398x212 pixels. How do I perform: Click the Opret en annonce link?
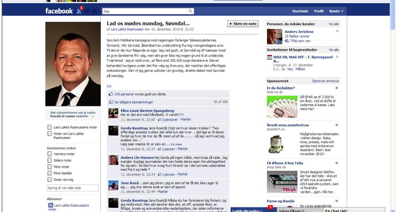[x=325, y=81]
